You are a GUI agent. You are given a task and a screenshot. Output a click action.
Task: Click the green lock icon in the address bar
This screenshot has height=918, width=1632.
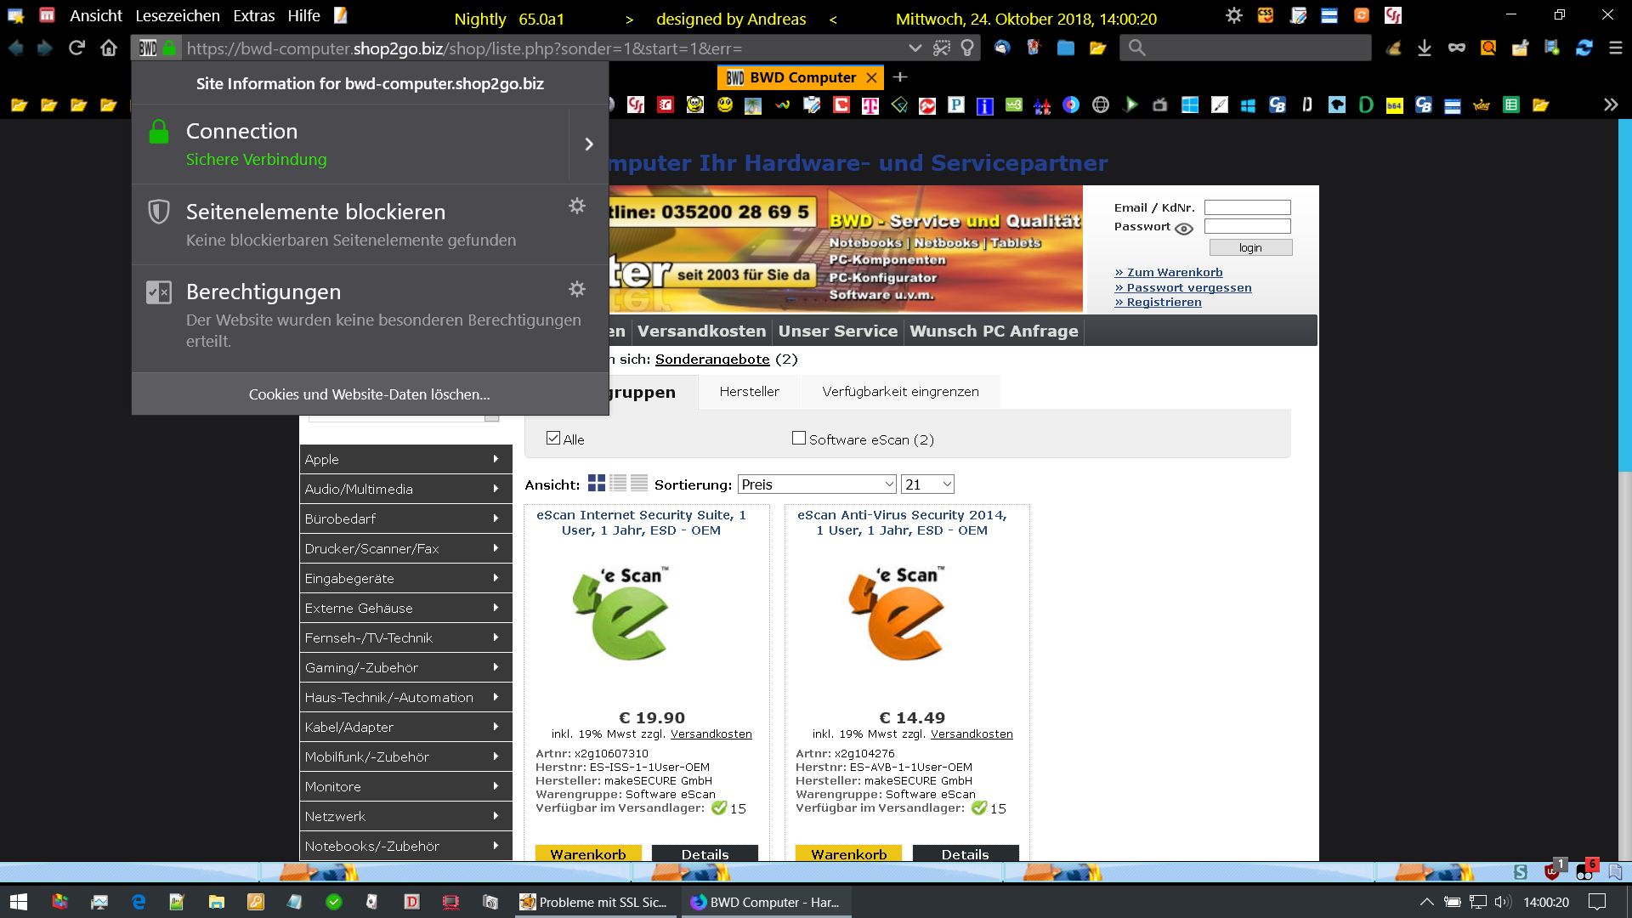169,48
